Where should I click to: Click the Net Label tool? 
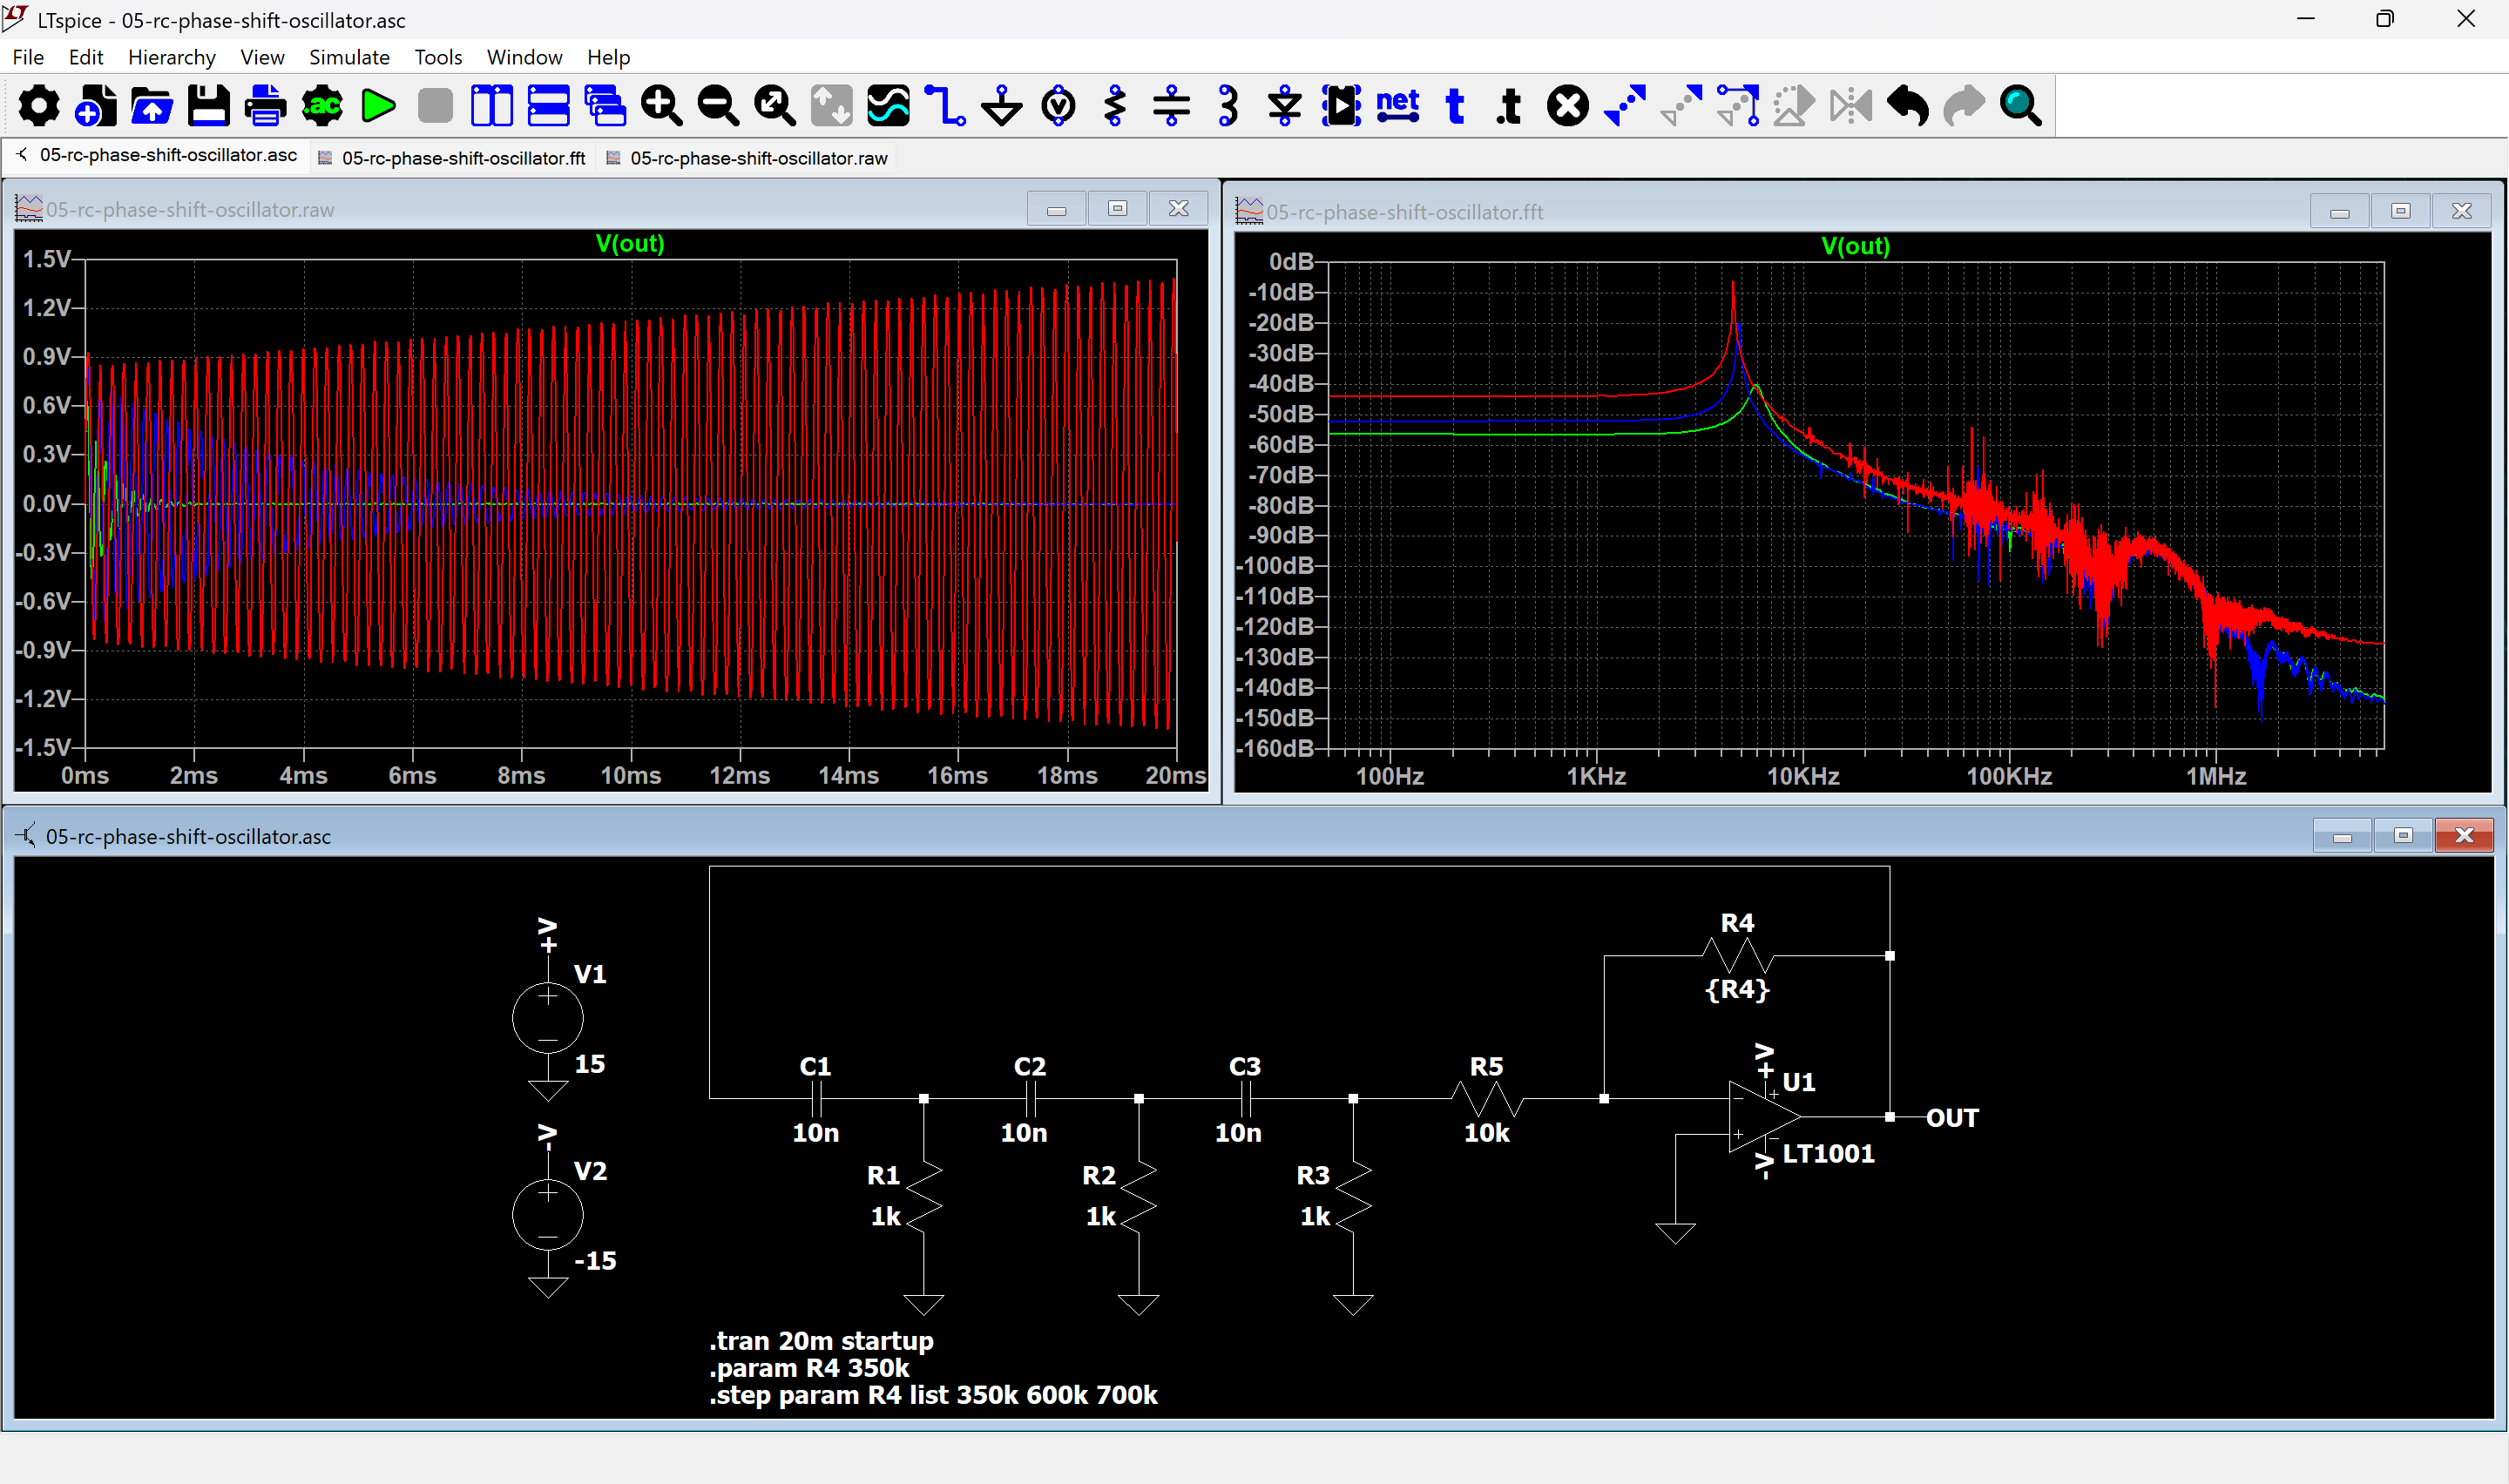point(1397,106)
